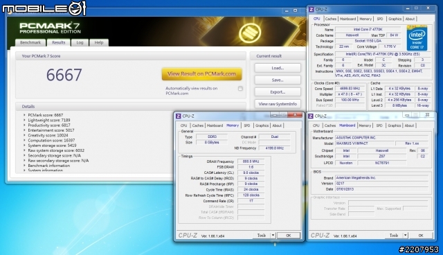
Task: Click OK in CPU-Z Memory window
Action: (288, 235)
